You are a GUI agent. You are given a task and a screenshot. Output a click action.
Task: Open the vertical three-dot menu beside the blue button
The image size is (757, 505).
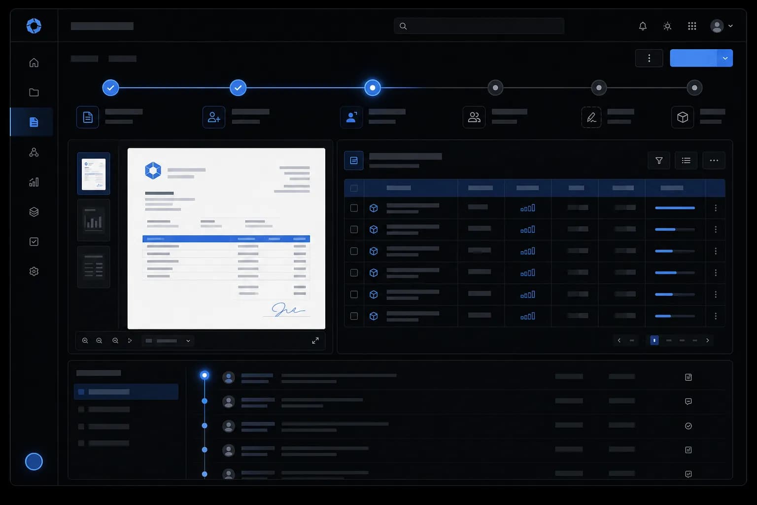tap(649, 58)
